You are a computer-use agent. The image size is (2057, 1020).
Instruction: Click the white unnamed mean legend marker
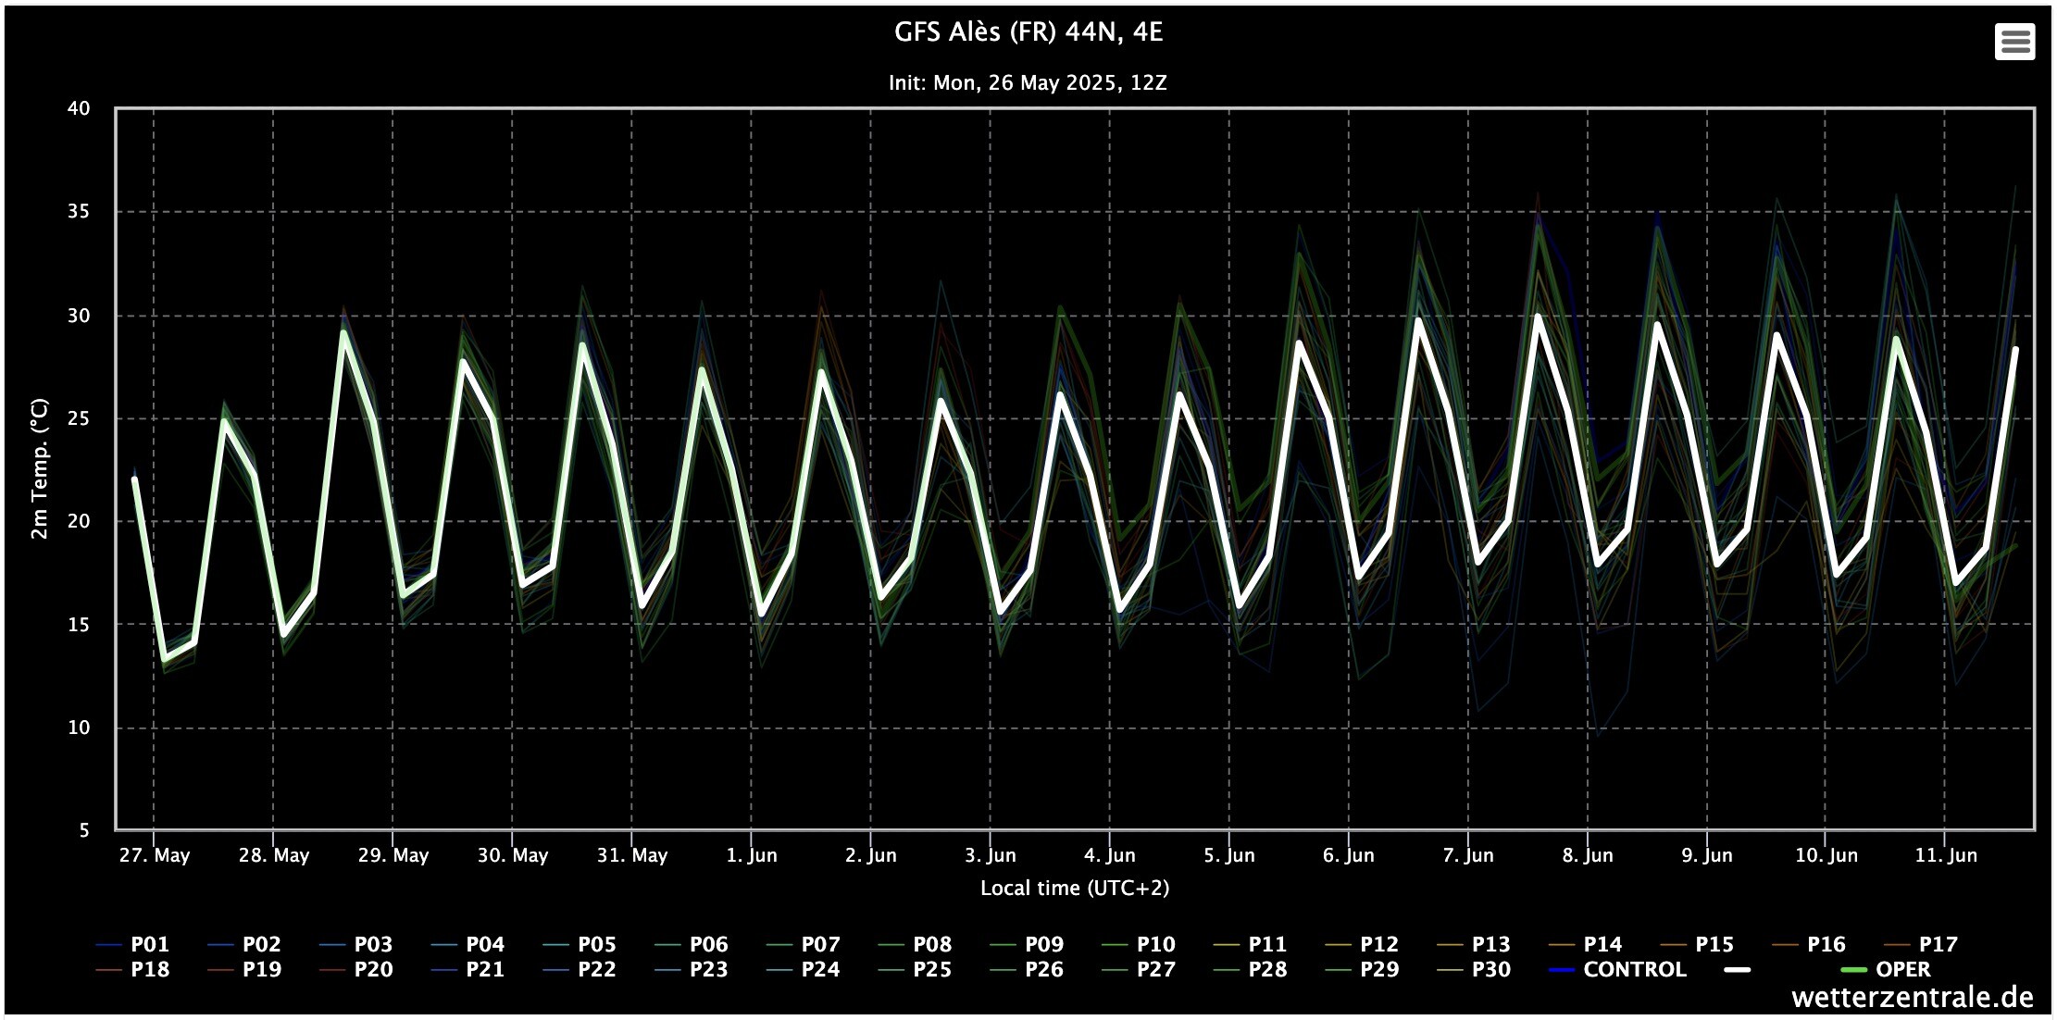click(x=1738, y=969)
